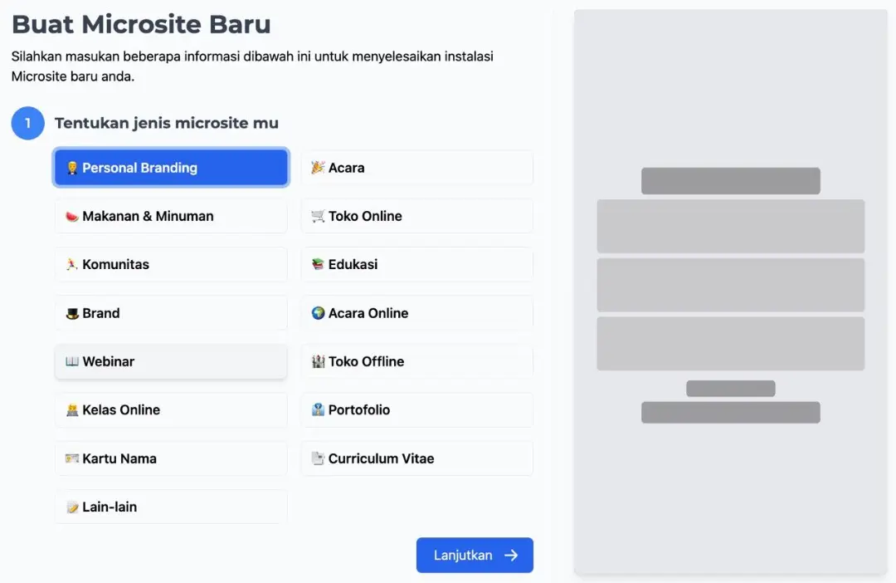Screen dimensions: 896x583
Task: Click the books icon beside Edukasi
Action: pos(318,264)
